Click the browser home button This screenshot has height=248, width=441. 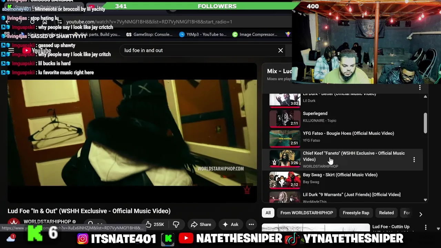[45, 22]
